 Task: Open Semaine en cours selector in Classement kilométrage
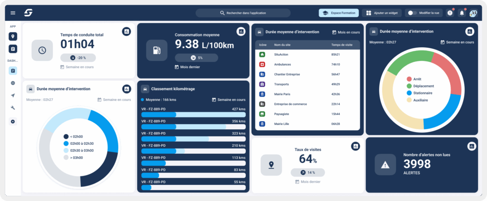click(228, 100)
